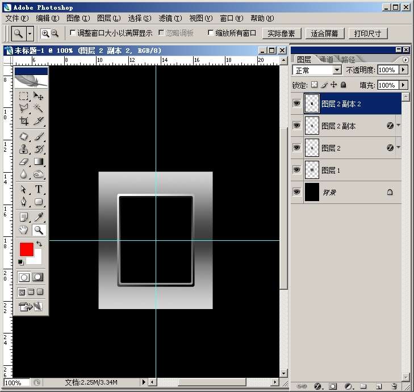The height and width of the screenshot is (392, 414).
Task: Hide the 背景 layer
Action: tap(297, 191)
